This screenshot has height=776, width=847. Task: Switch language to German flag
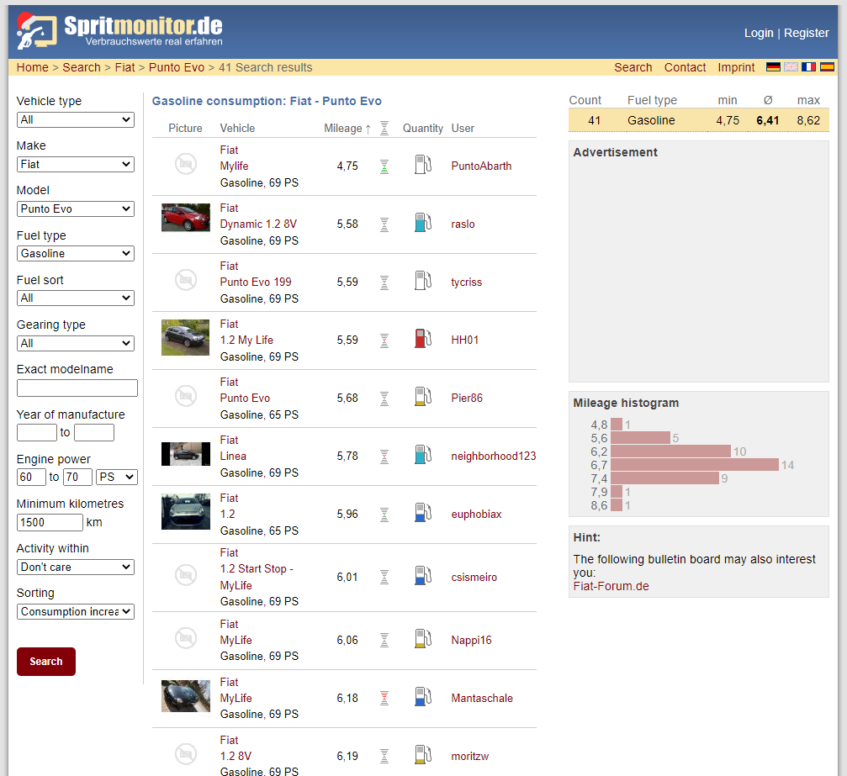coord(773,67)
